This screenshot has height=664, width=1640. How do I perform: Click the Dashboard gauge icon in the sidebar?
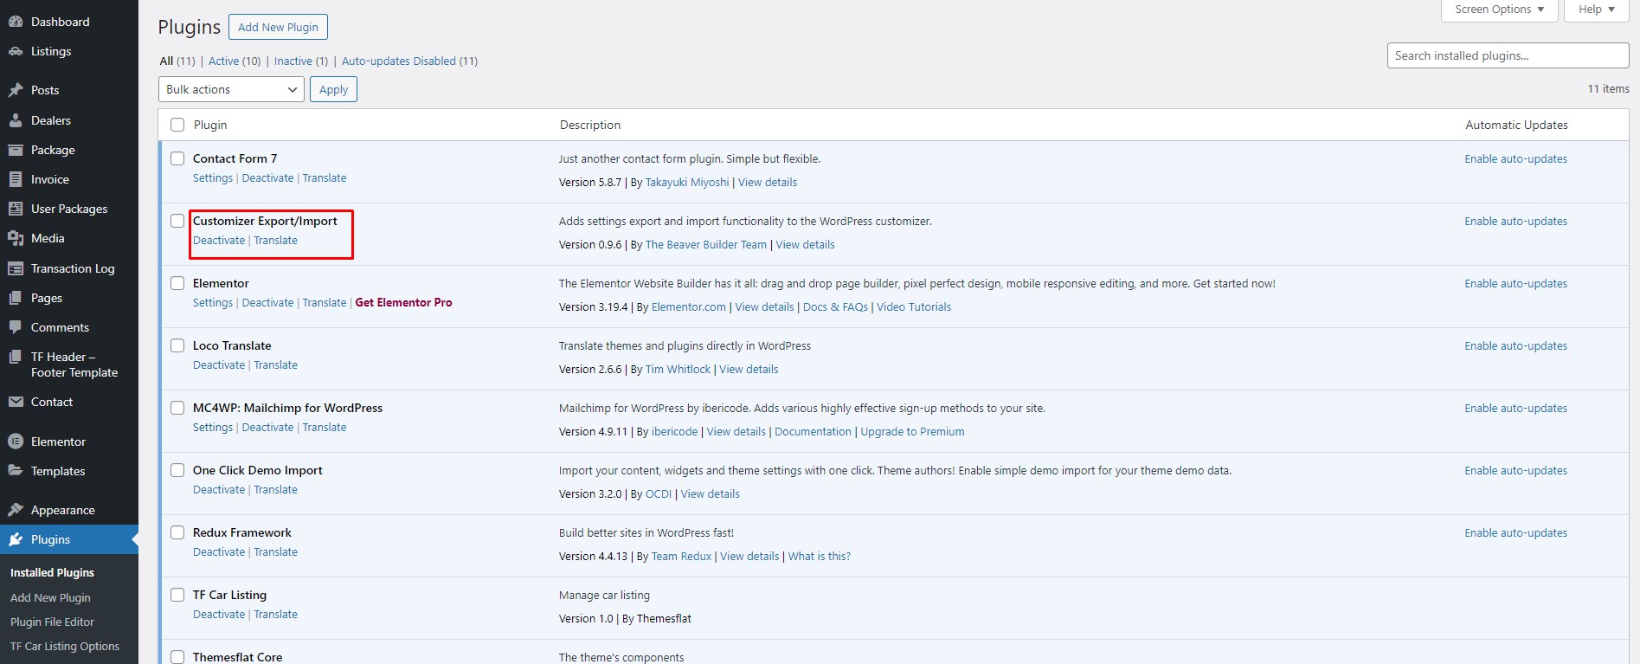click(x=16, y=22)
